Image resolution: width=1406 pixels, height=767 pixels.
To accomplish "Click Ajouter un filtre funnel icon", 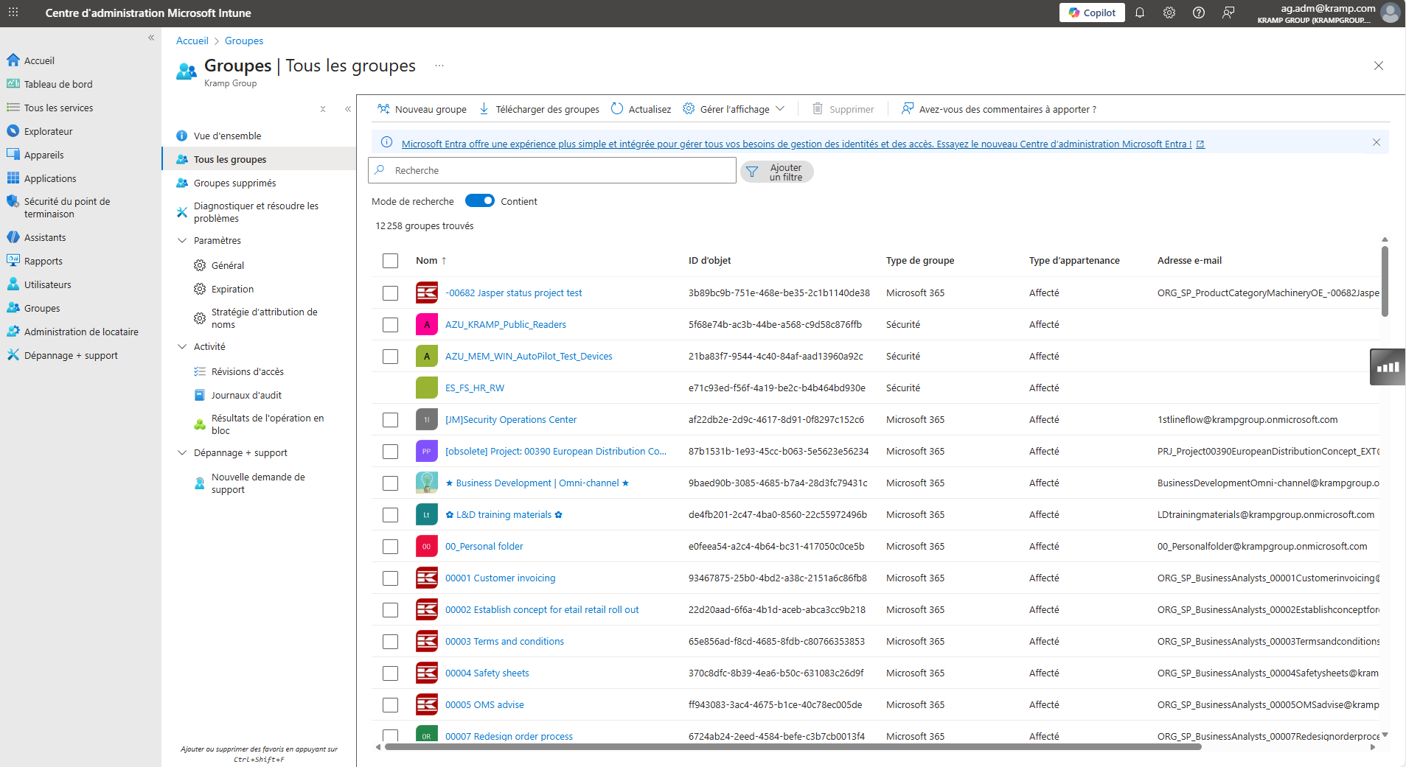I will click(752, 172).
